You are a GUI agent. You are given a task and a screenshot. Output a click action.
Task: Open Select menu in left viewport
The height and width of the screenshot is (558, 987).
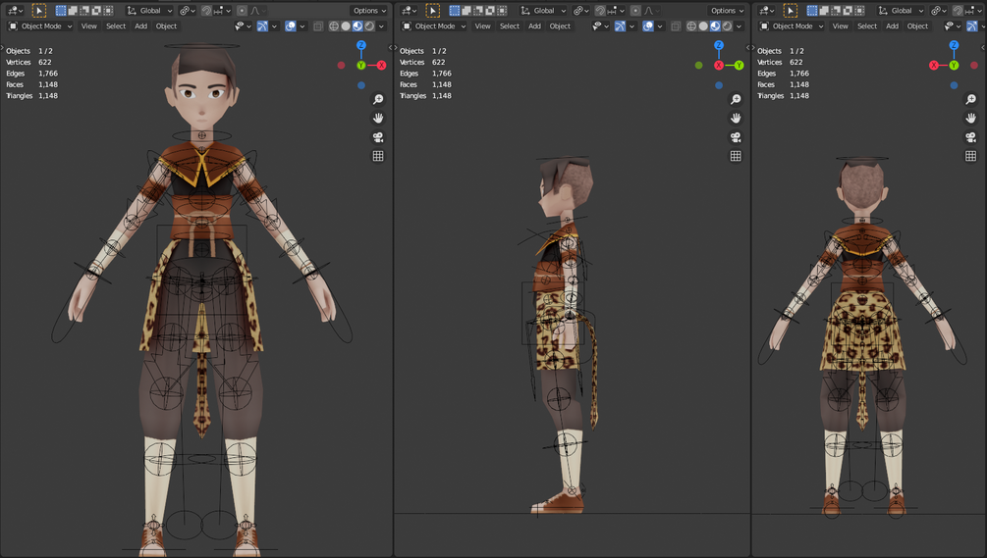pyautogui.click(x=116, y=26)
